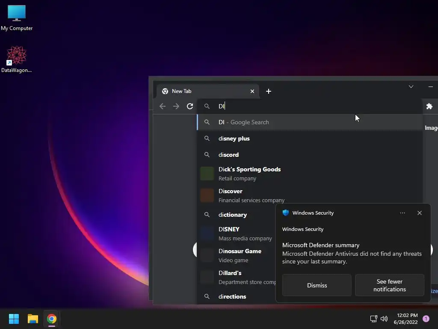This screenshot has width=438, height=329.
Task: Choose the Discover financial services suggestion
Action: coord(310,195)
